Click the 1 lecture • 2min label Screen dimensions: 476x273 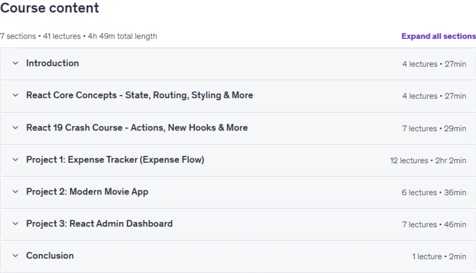tap(439, 256)
